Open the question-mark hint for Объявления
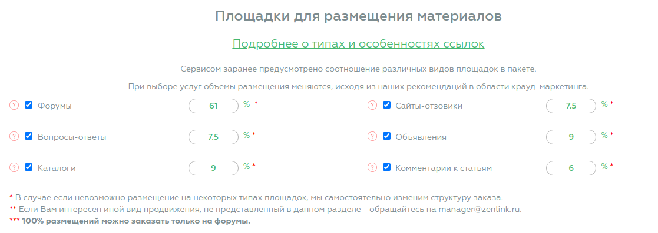The image size is (658, 233). pyautogui.click(x=372, y=136)
